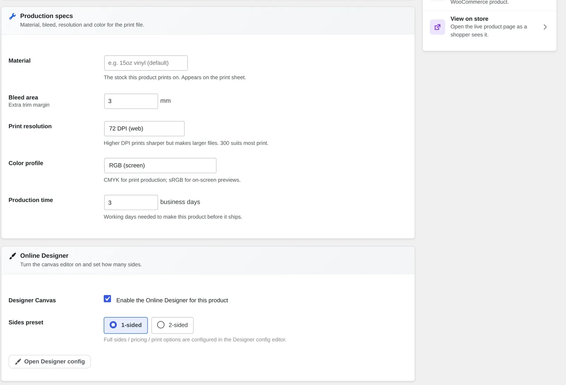Click the brush icon in Open Designer config button
Viewport: 566px width, 385px height.
point(18,362)
